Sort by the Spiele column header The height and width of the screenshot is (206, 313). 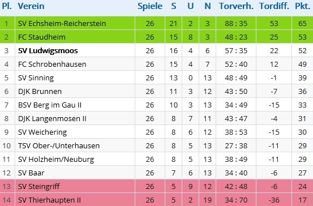pyautogui.click(x=150, y=6)
